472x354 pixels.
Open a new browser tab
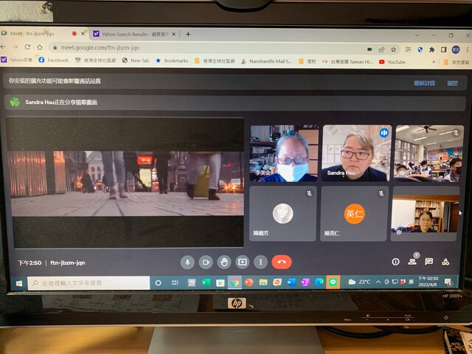click(x=188, y=34)
